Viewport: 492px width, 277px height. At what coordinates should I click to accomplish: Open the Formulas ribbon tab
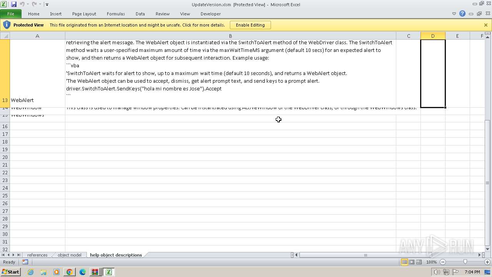(x=116, y=14)
